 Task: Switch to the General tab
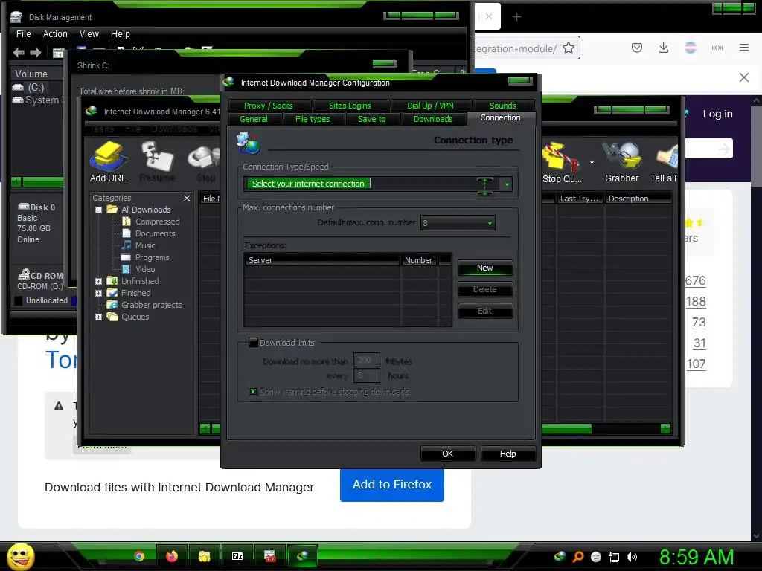[254, 119]
